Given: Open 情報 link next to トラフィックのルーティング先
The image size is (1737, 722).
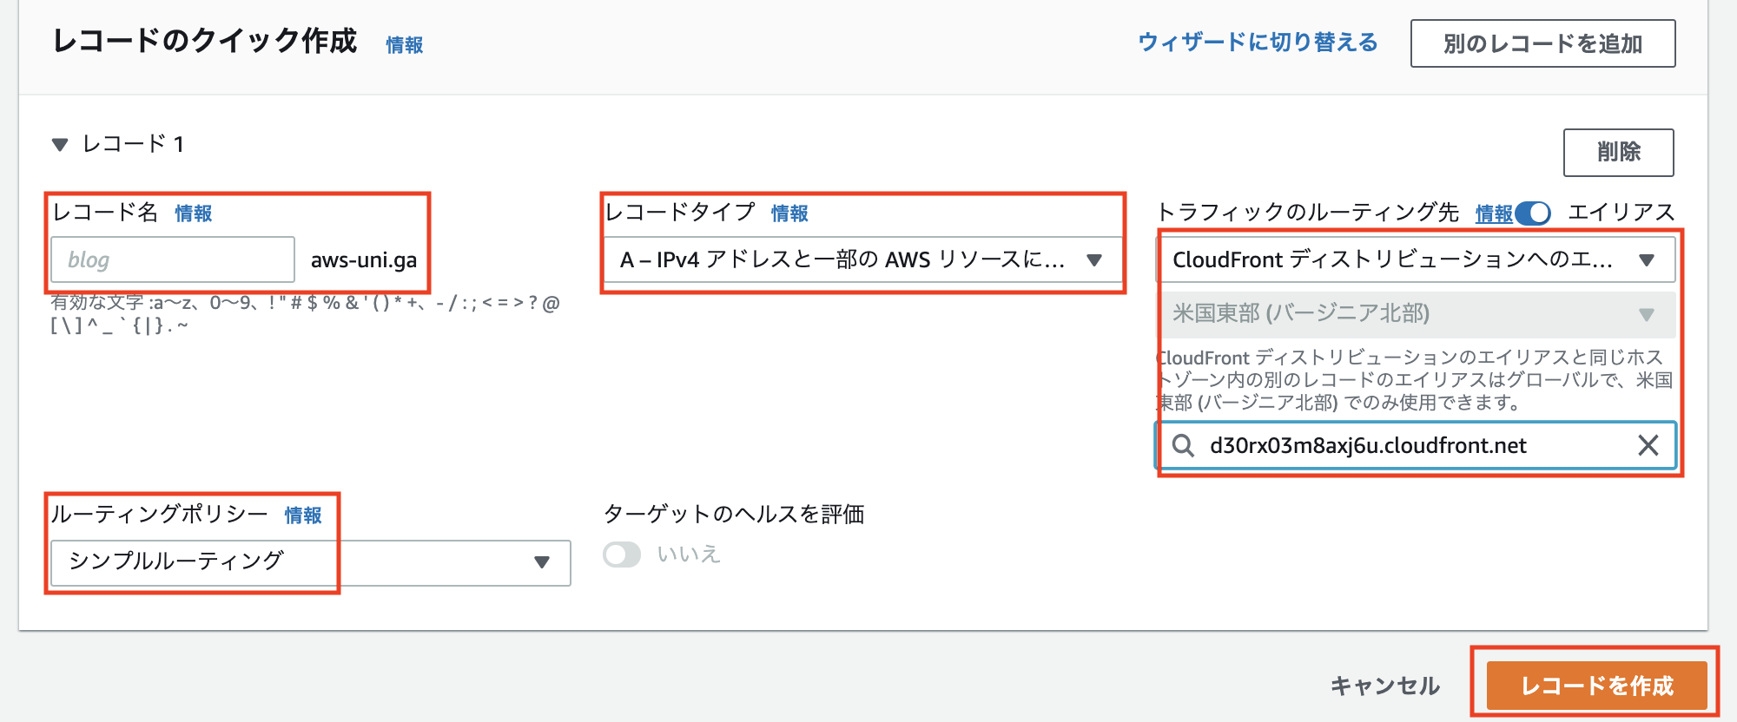Looking at the screenshot, I should point(1494,213).
